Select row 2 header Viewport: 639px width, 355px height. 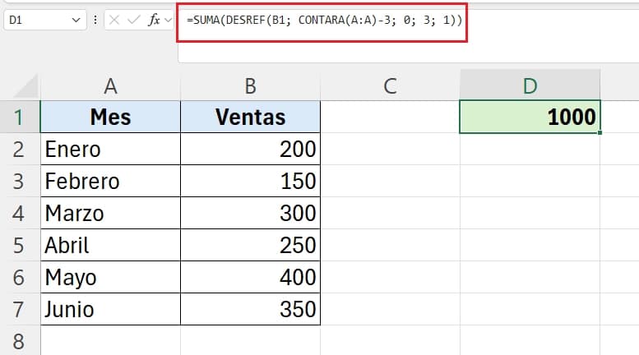20,149
